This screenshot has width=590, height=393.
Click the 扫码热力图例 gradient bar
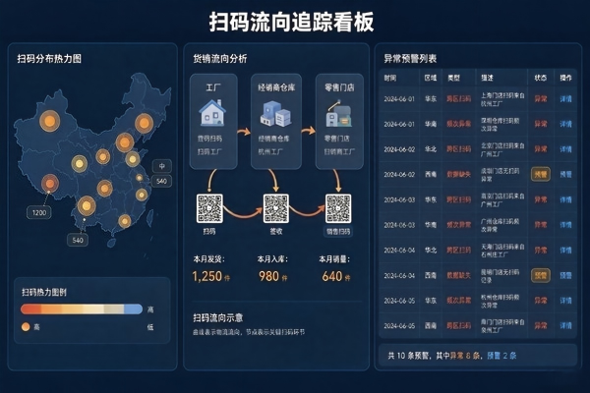(x=82, y=309)
